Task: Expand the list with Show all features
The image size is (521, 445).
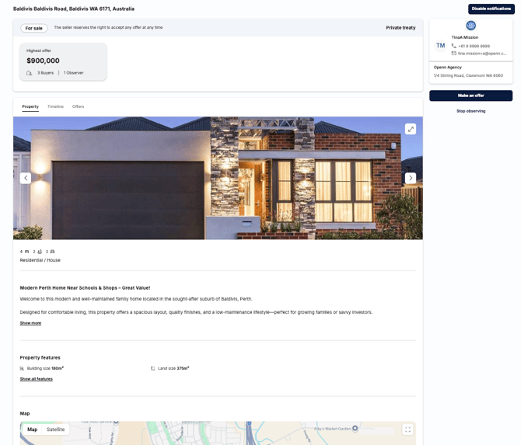Action: pos(37,379)
